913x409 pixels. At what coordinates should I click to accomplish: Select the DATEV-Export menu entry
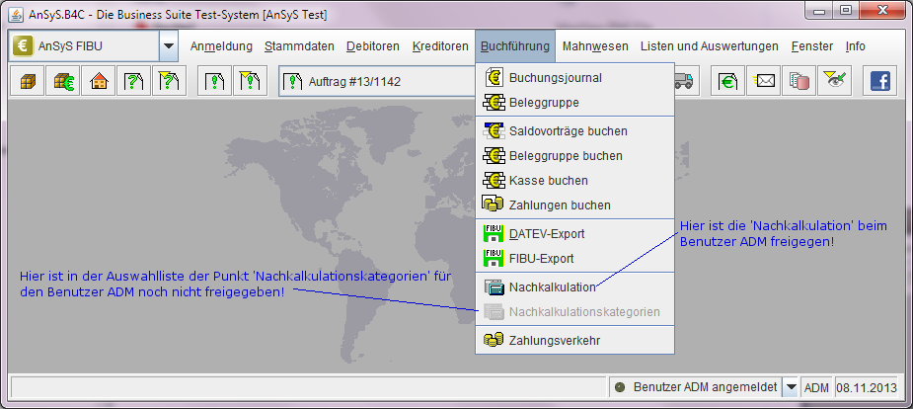tap(547, 234)
